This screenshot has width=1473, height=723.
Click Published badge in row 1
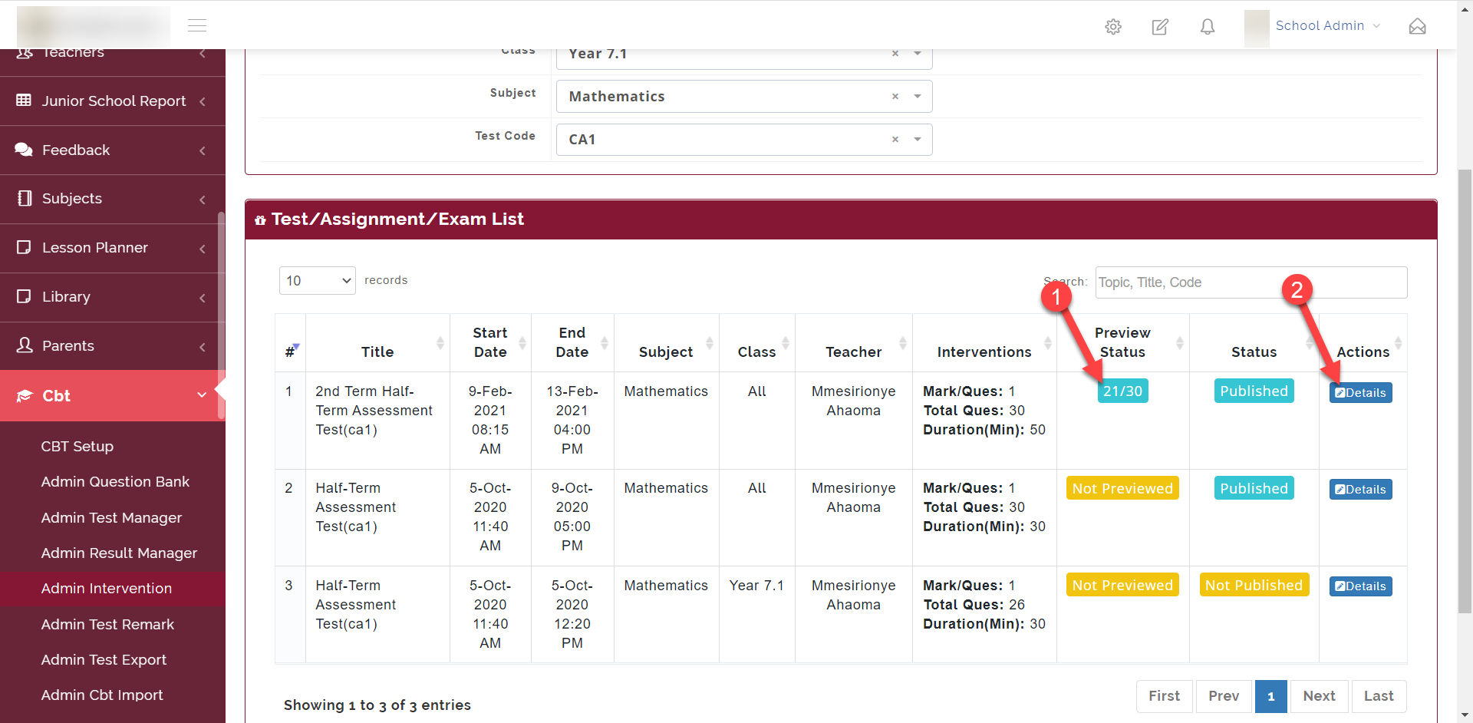point(1254,391)
